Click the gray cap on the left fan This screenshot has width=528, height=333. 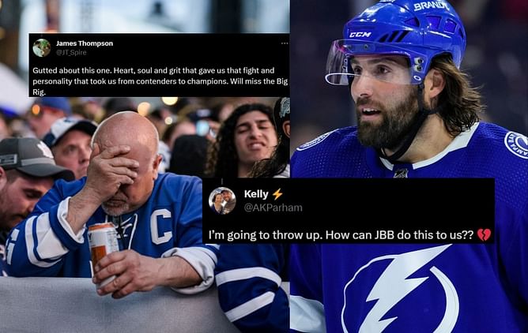(x=33, y=159)
